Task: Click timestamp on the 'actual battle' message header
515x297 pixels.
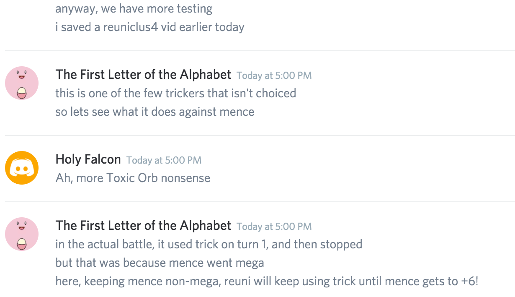Action: click(274, 227)
